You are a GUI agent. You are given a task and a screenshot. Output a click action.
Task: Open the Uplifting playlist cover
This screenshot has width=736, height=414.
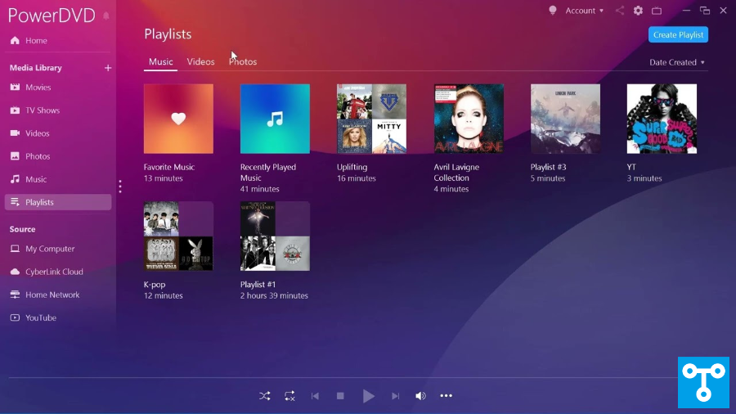(372, 119)
